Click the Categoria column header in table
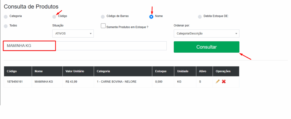The width and height of the screenshot is (291, 119). (103, 71)
